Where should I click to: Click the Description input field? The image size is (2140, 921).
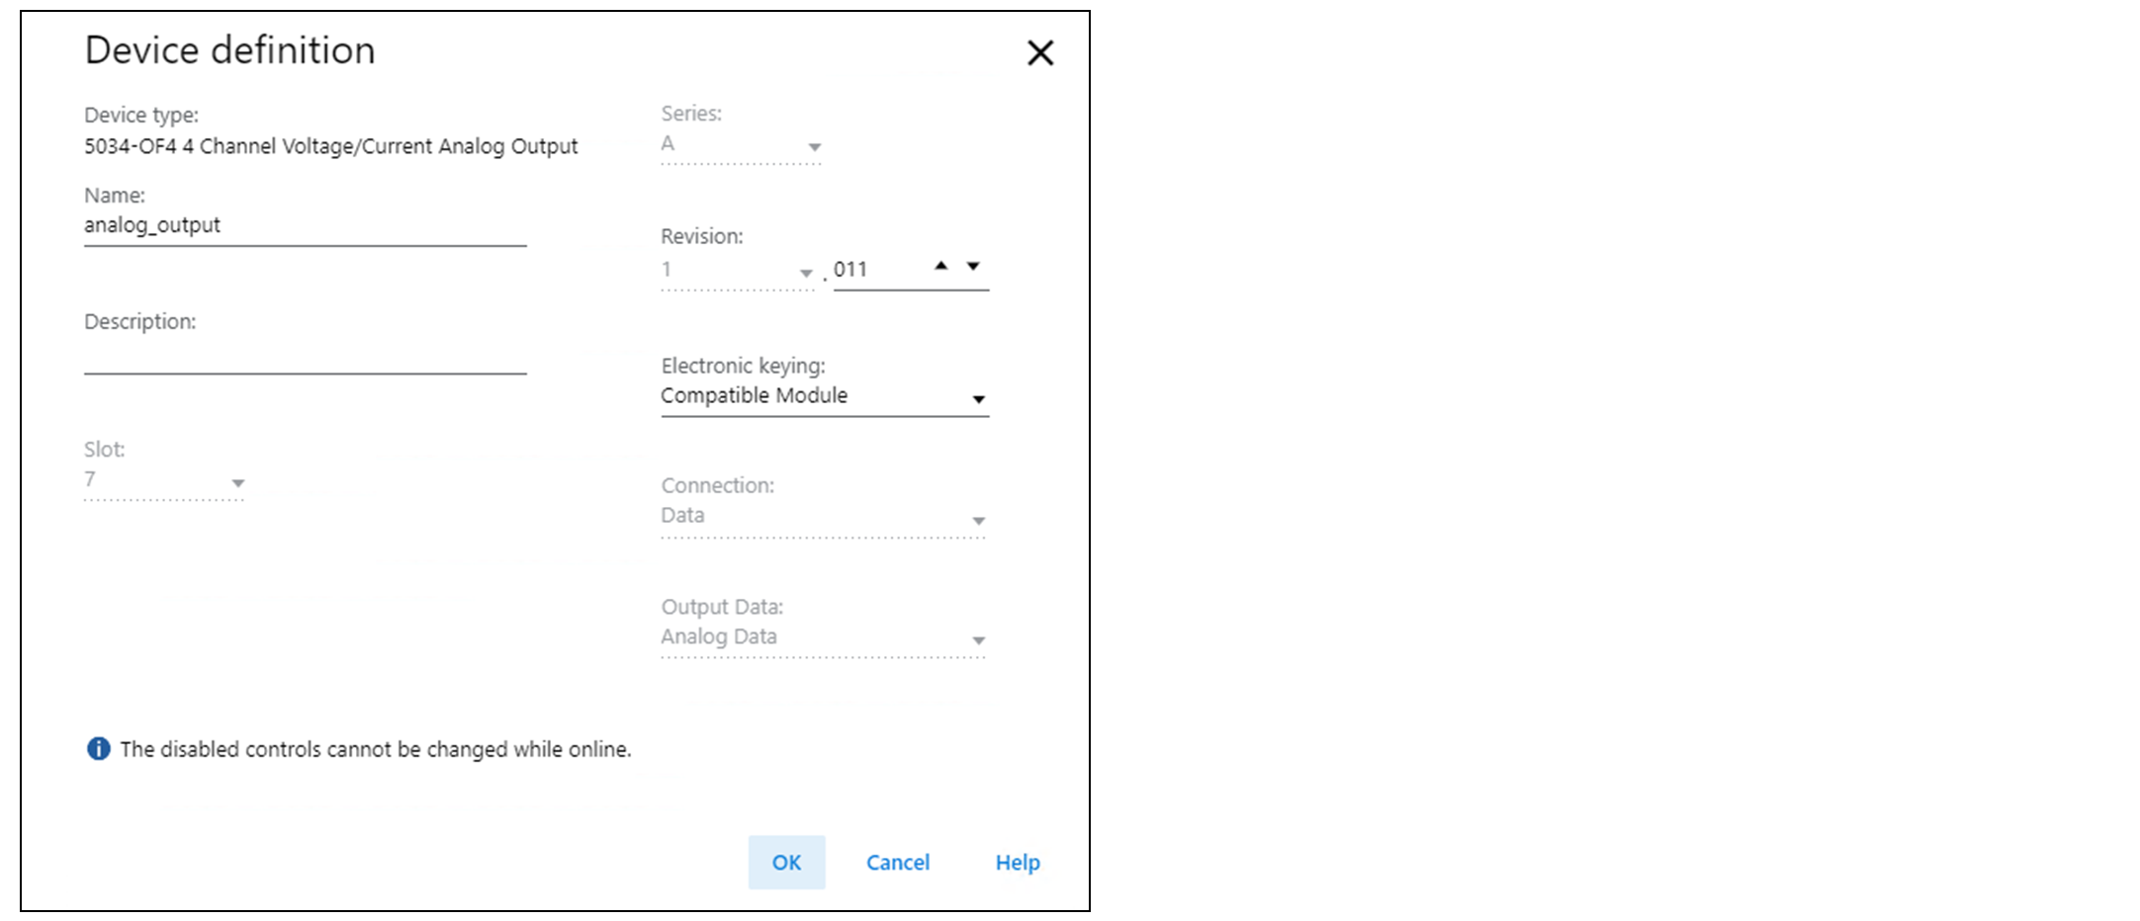tap(305, 355)
